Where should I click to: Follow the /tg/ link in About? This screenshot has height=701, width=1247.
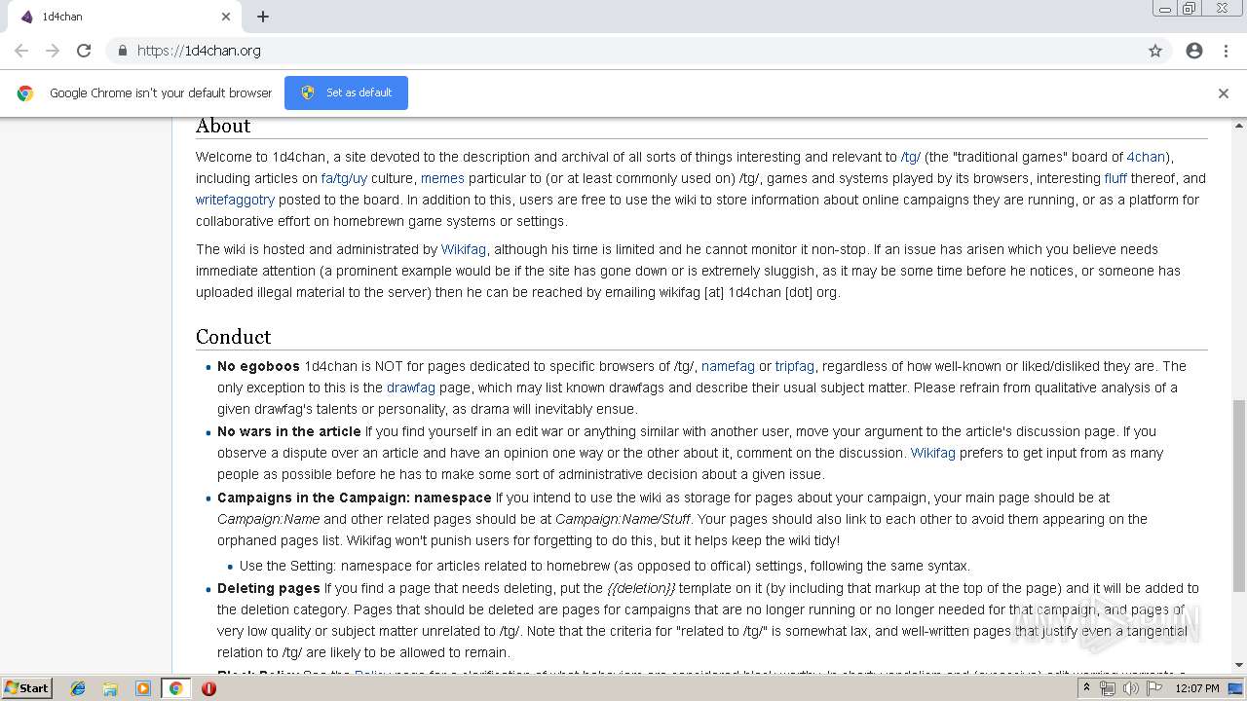[x=911, y=157]
